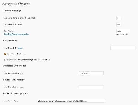Click the Max No. Of Items input box

119,18
